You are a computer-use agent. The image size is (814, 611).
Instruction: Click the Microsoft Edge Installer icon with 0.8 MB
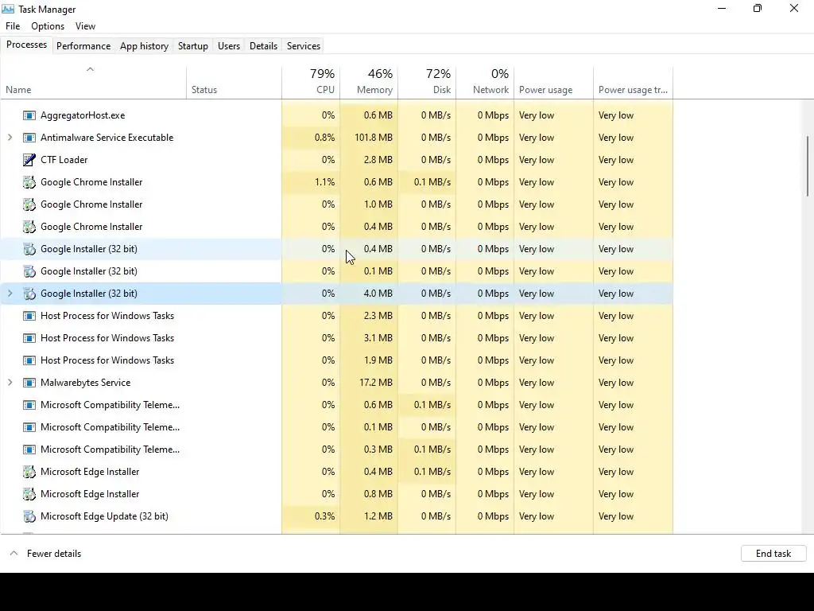coord(29,494)
